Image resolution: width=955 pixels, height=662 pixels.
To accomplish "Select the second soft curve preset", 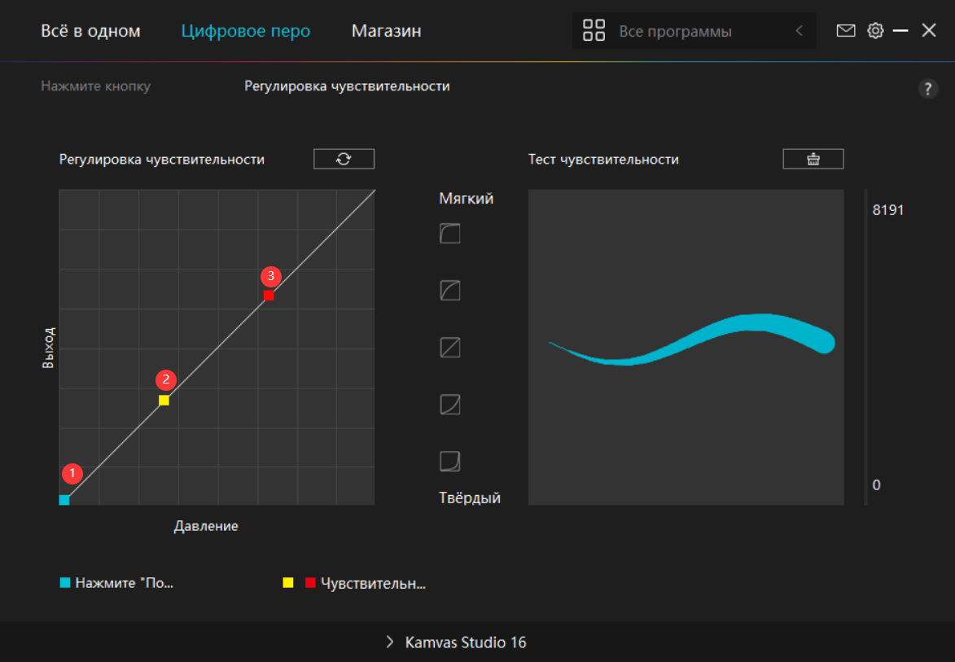I will 450,291.
